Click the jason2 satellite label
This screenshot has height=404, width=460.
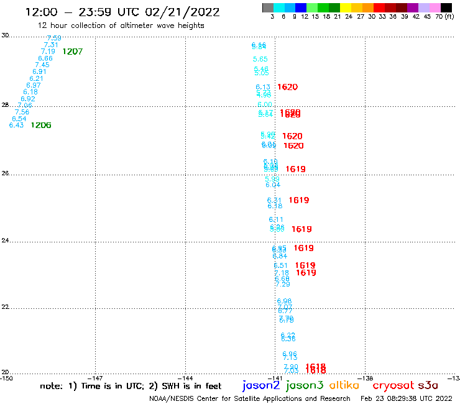click(261, 385)
